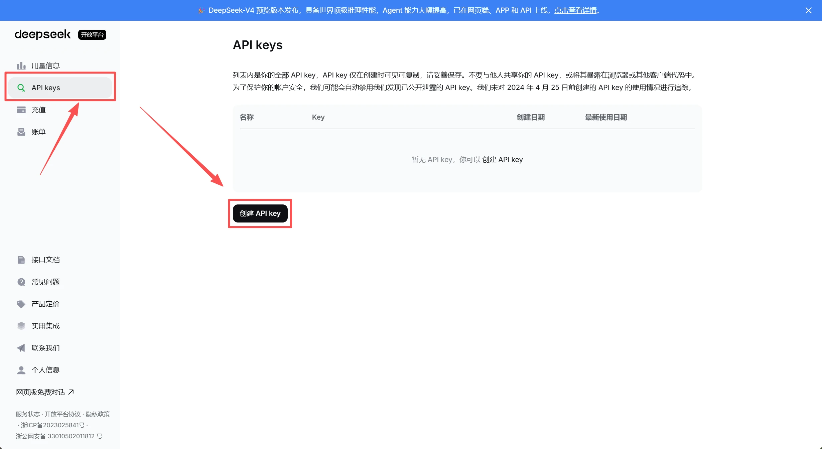
Task: Open 开放平台协议 footer link
Action: click(63, 414)
